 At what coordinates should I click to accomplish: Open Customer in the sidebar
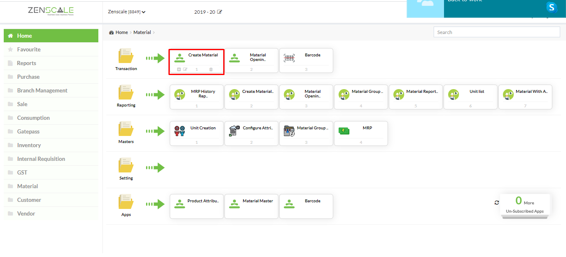(x=51, y=200)
